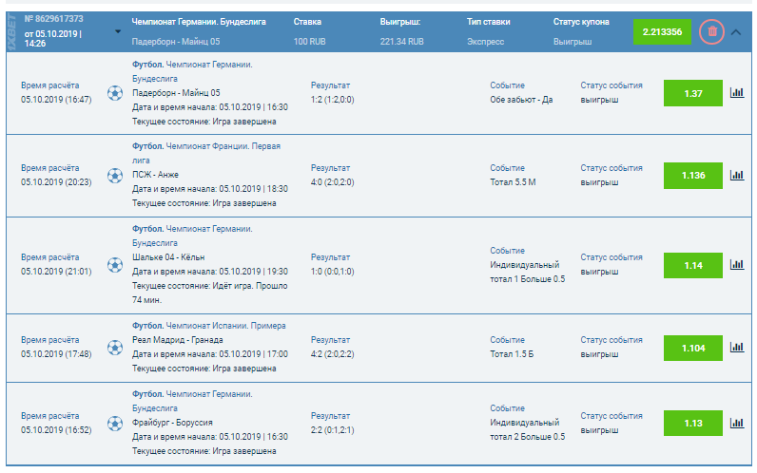Open statistics chart for Шальке 04 - Кёльн
This screenshot has height=473, width=757.
(736, 265)
